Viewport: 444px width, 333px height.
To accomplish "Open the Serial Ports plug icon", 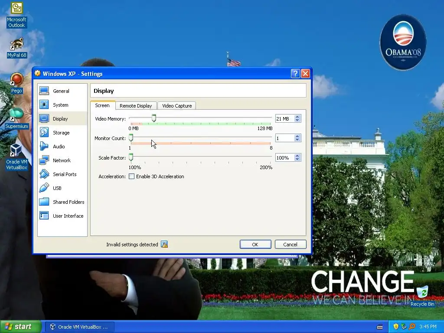I will point(44,174).
